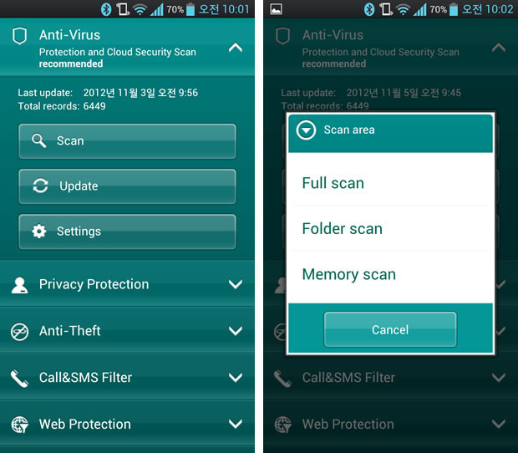Collapse the Anti-Virus section with up chevron

[x=236, y=48]
